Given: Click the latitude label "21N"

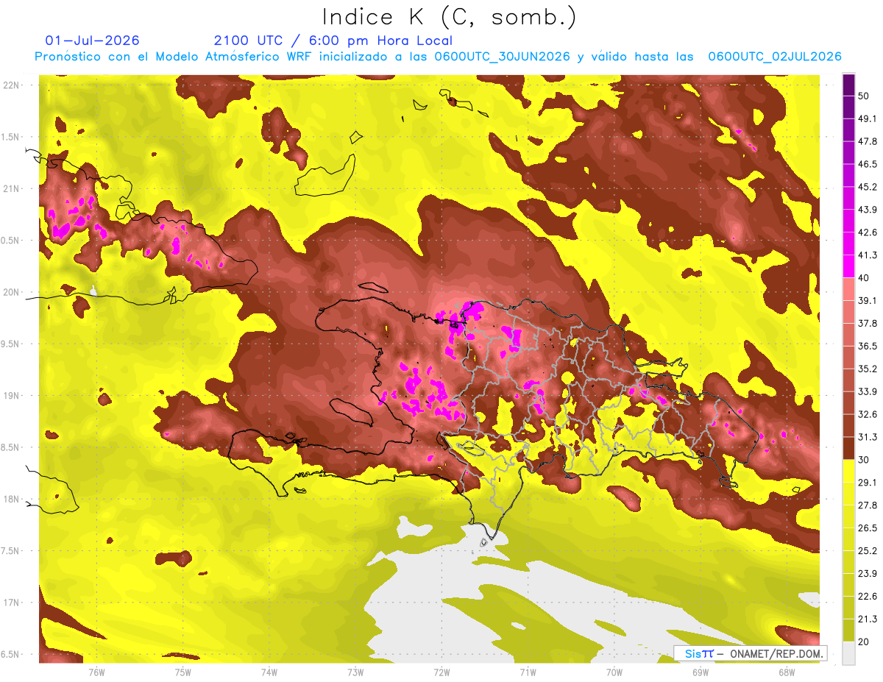Looking at the screenshot, I should point(11,189).
